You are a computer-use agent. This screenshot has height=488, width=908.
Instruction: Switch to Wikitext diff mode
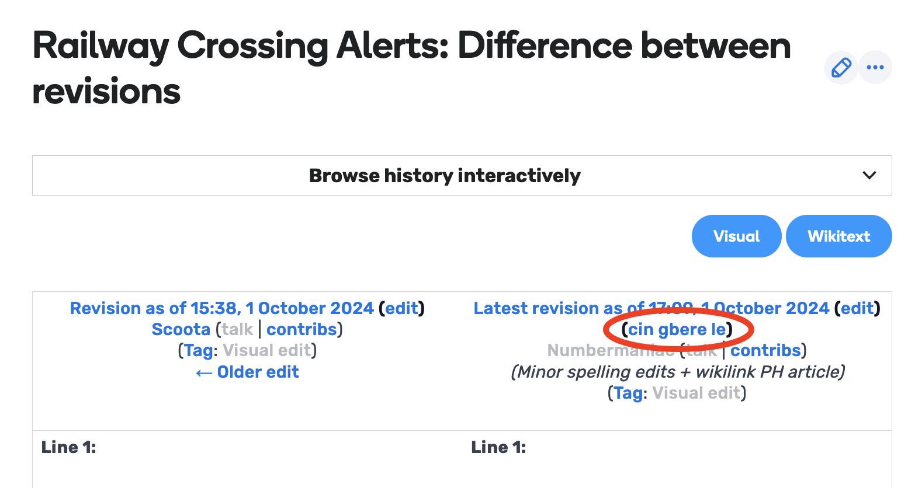(x=838, y=236)
